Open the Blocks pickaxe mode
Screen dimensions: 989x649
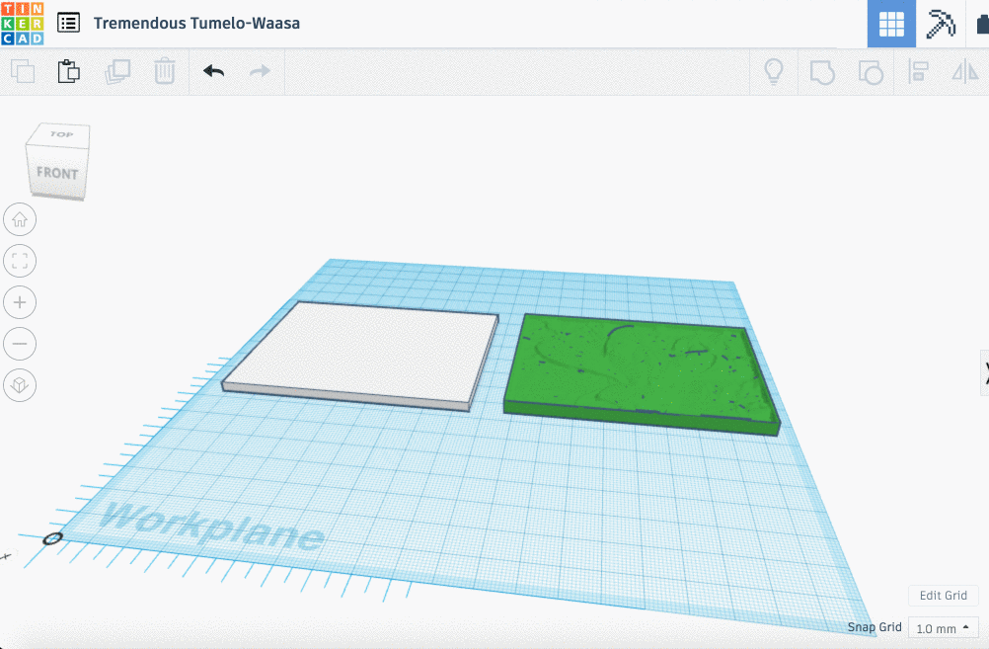(941, 24)
